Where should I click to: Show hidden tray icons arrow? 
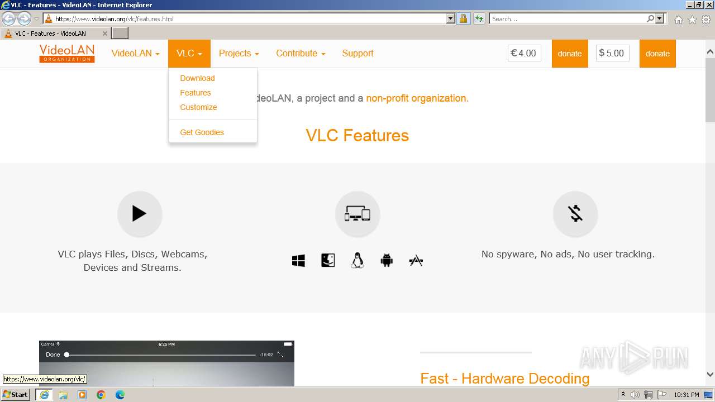click(623, 395)
